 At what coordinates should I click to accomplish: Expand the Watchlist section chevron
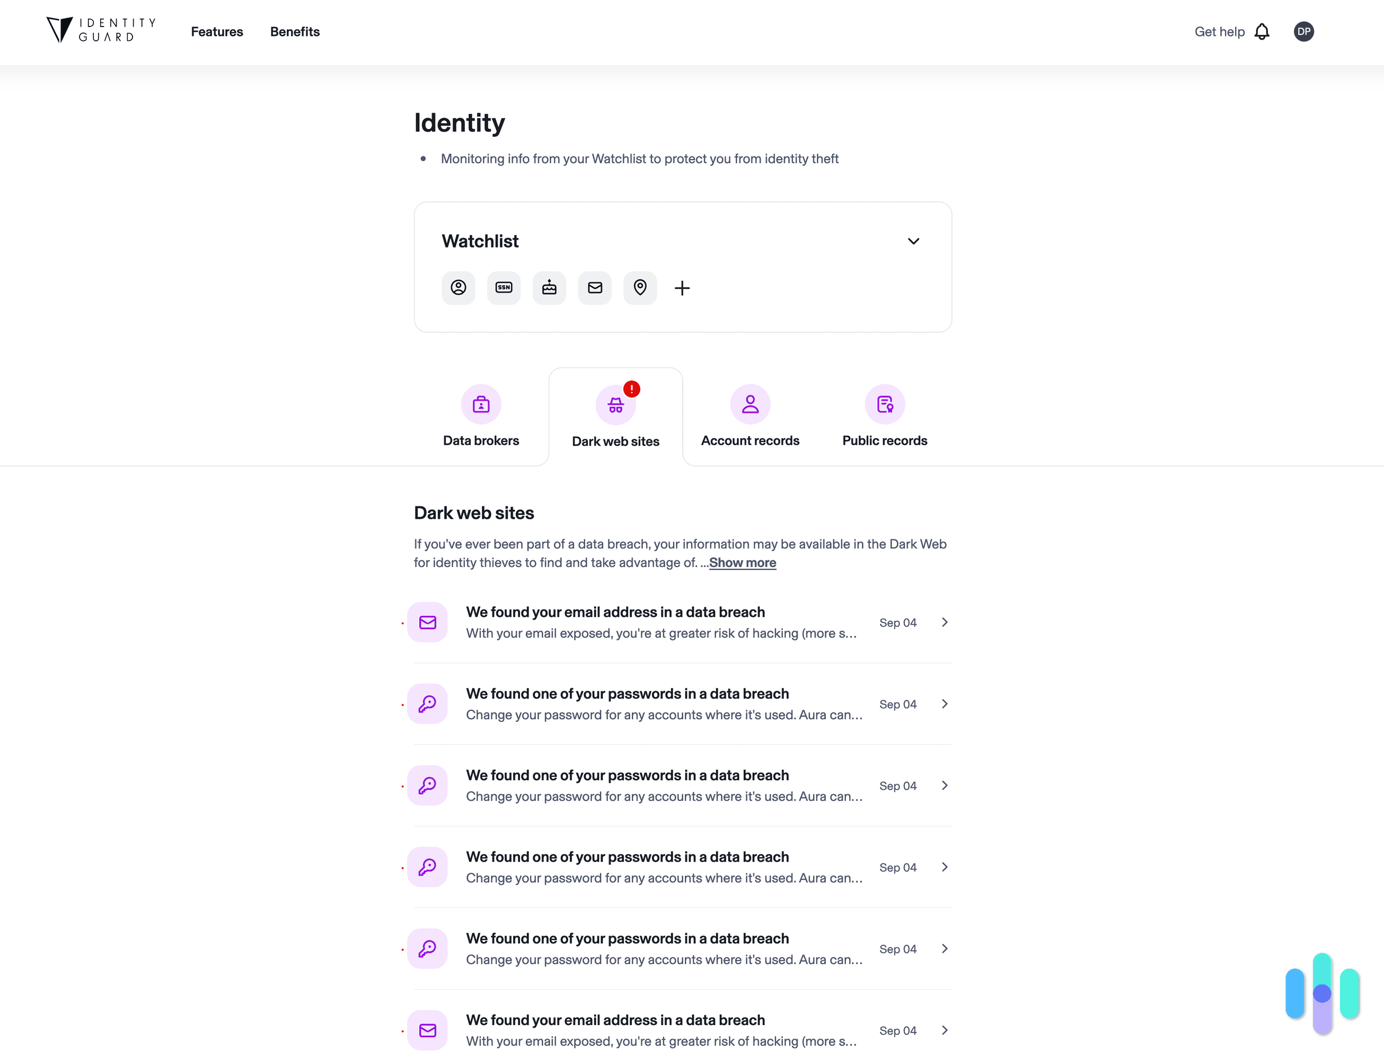tap(913, 241)
